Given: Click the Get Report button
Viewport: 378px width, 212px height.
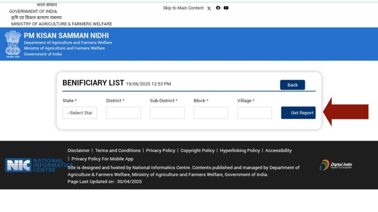Looking at the screenshot, I should (x=298, y=113).
